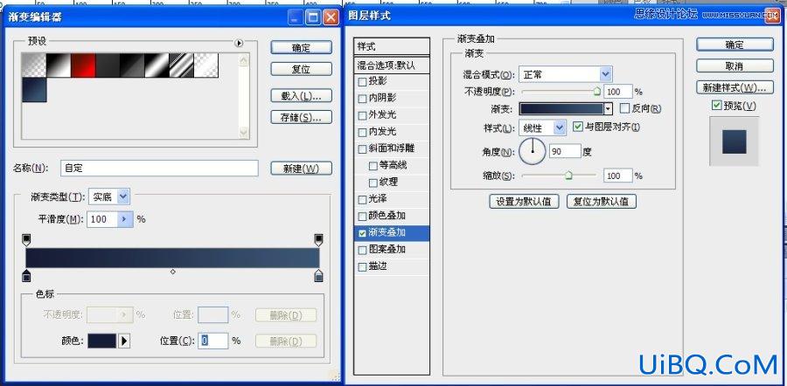Select 混合选项:默认 in the styles list
Image resolution: width=787 pixels, height=386 pixels.
[392, 65]
